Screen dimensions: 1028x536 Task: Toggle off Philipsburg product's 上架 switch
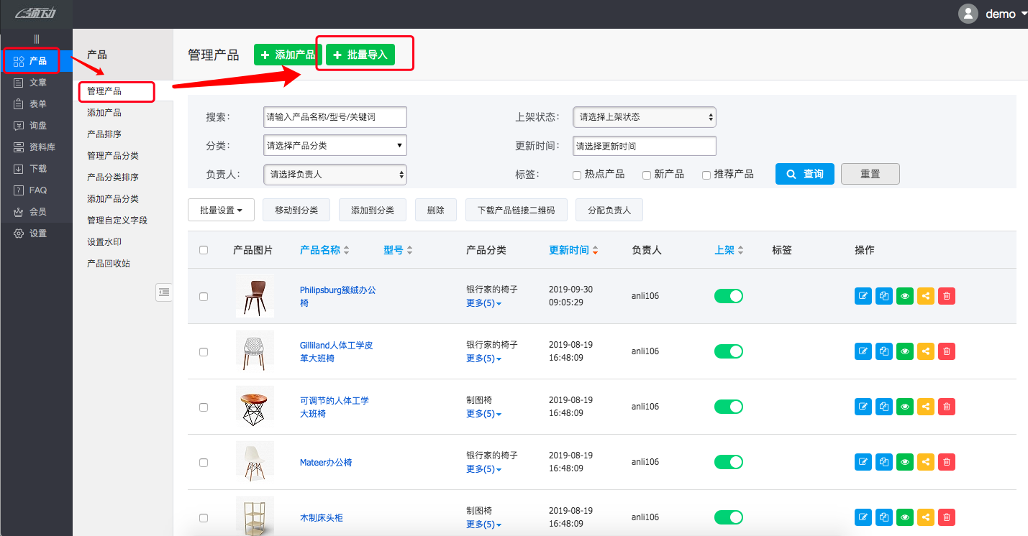728,295
